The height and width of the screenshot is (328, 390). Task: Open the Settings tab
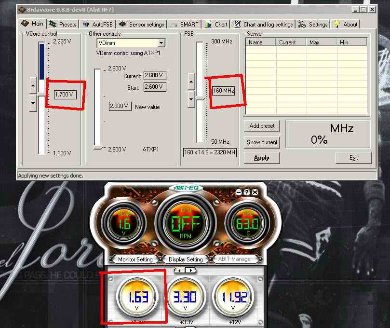[x=313, y=25]
